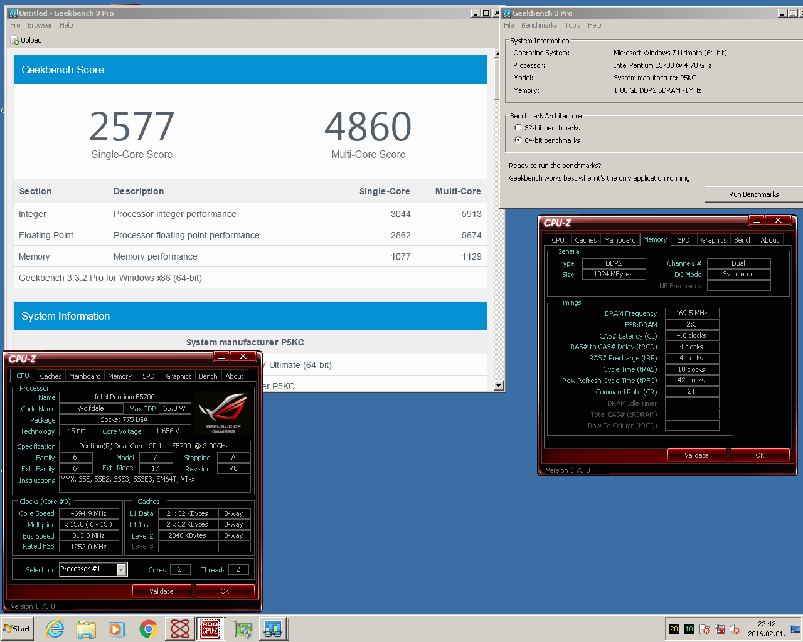Switch to Mainboard tab in the CPU-Z CPU window
This screenshot has height=642, width=803.
pos(85,376)
